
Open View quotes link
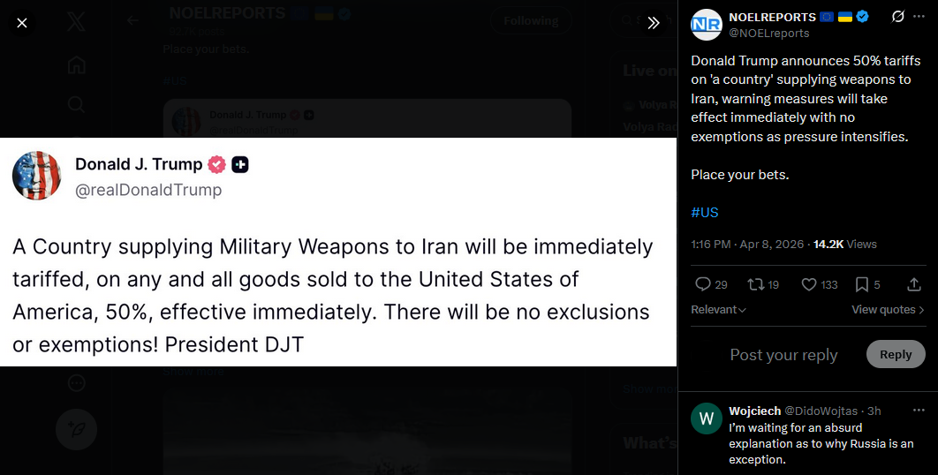[888, 309]
